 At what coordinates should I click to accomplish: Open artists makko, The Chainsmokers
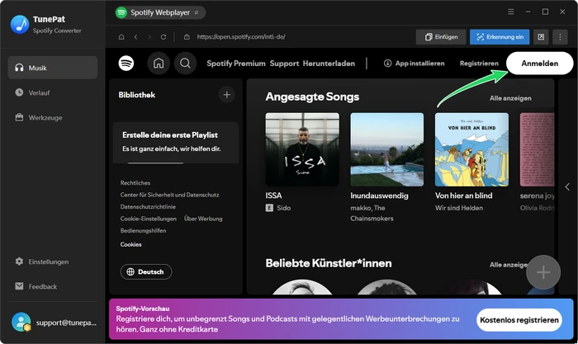[x=372, y=214]
